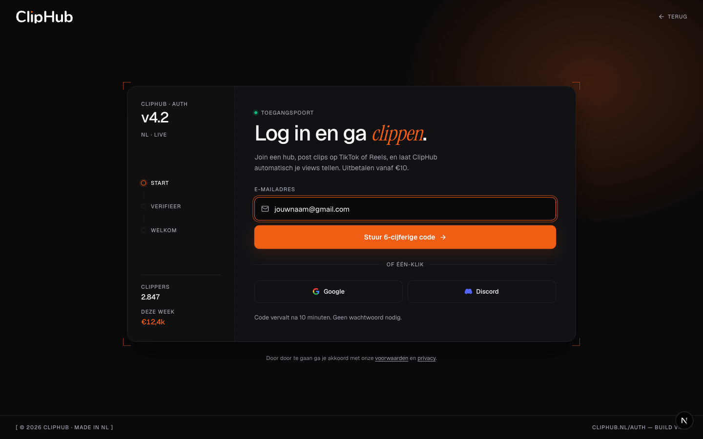Click the €12,4k weekly amount

click(153, 322)
